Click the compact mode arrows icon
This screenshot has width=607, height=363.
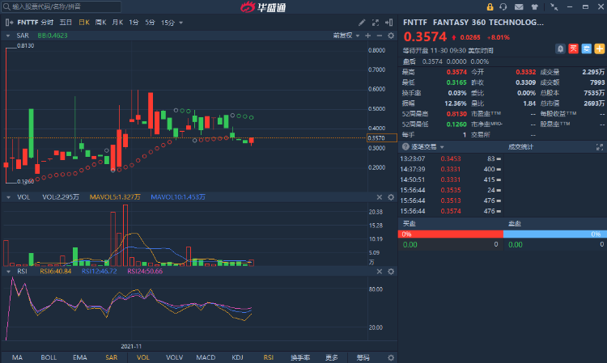[554, 6]
